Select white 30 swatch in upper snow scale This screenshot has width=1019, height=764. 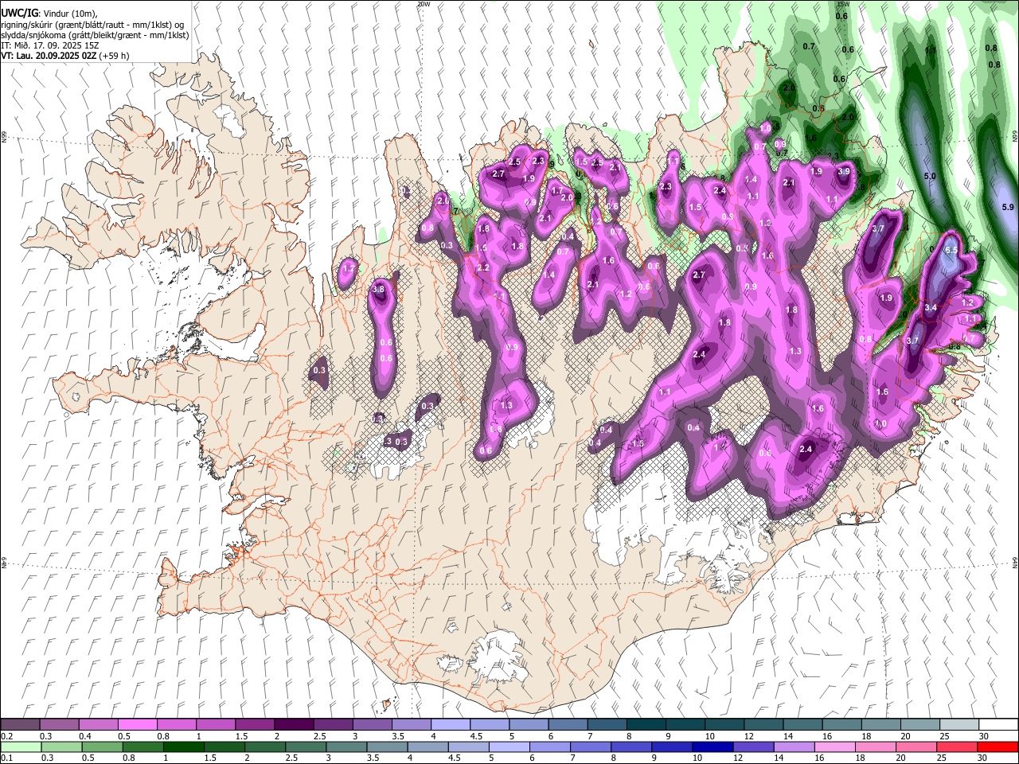998,724
